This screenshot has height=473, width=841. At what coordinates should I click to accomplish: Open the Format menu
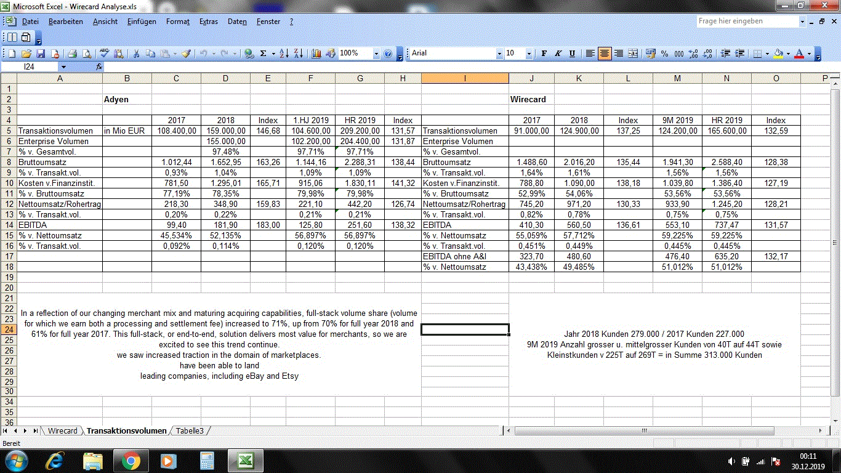coord(178,22)
